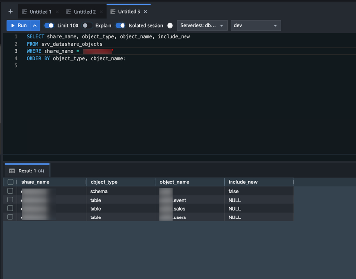Check the schema row checkbox
This screenshot has width=356, height=279.
coord(10,191)
